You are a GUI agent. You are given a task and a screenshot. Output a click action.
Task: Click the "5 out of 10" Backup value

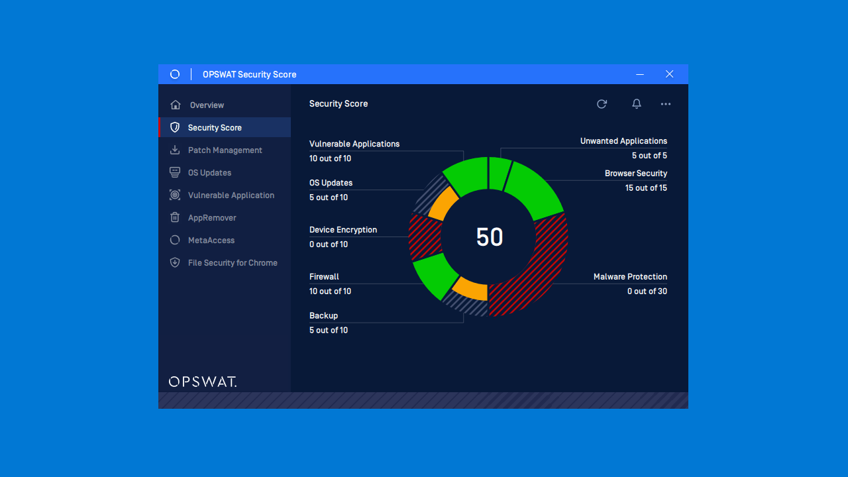coord(329,330)
